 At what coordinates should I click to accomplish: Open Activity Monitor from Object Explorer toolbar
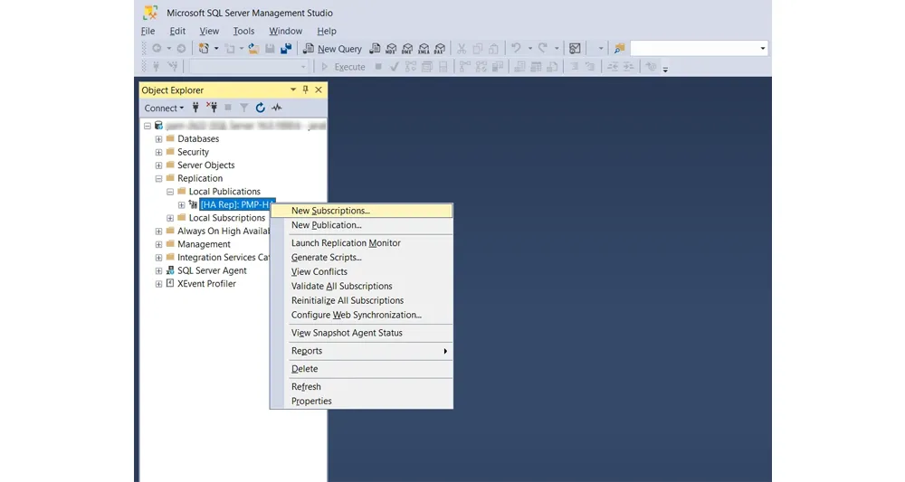(277, 108)
